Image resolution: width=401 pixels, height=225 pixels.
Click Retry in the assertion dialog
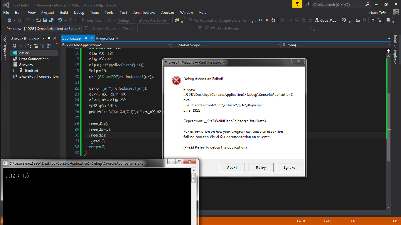click(261, 168)
